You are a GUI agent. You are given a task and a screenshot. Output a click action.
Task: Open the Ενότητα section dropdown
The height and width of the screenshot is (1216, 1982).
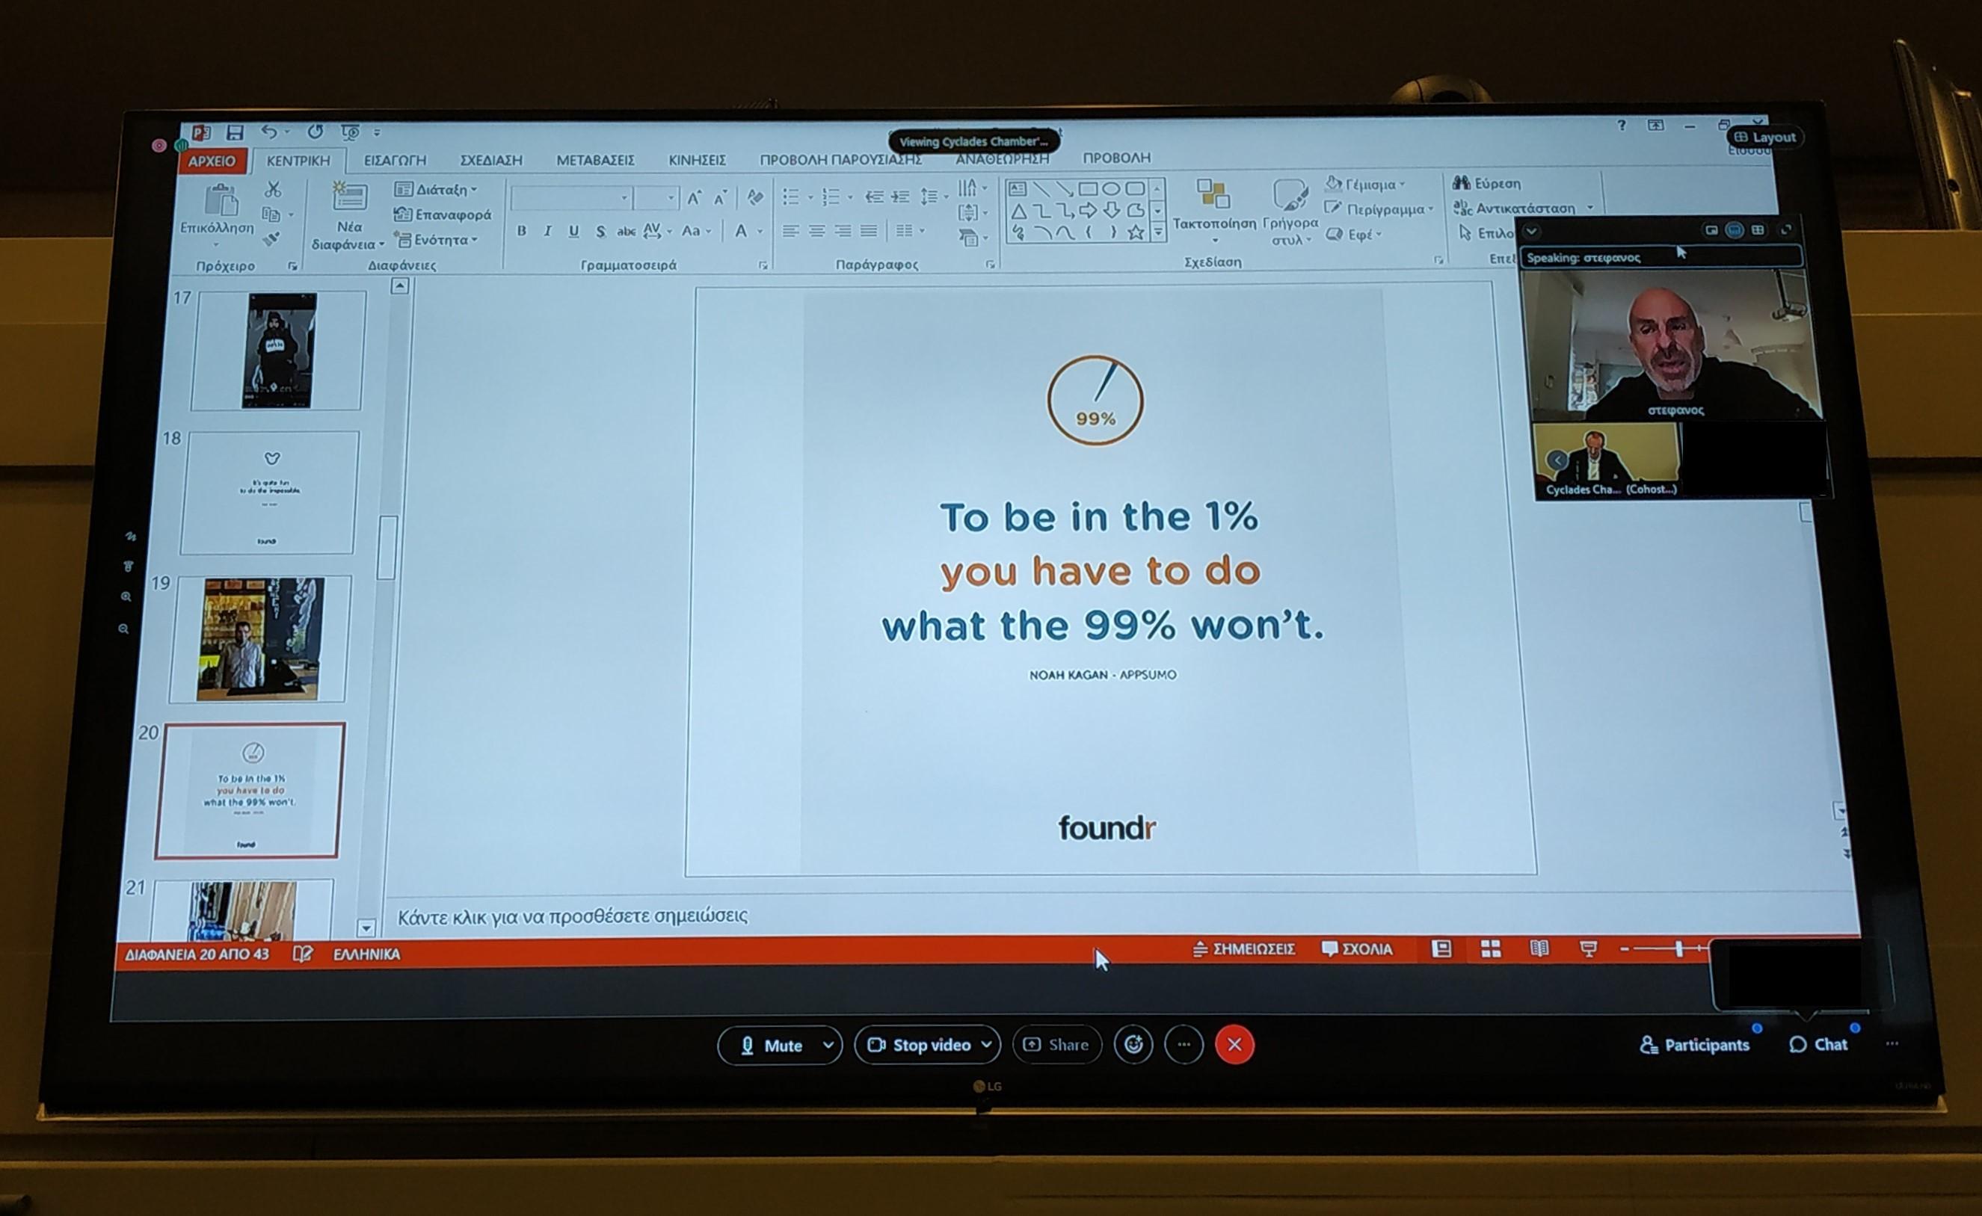[435, 240]
